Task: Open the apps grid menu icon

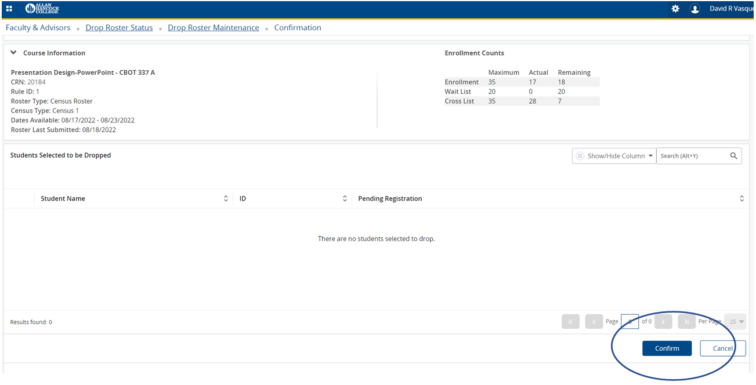Action: click(9, 9)
